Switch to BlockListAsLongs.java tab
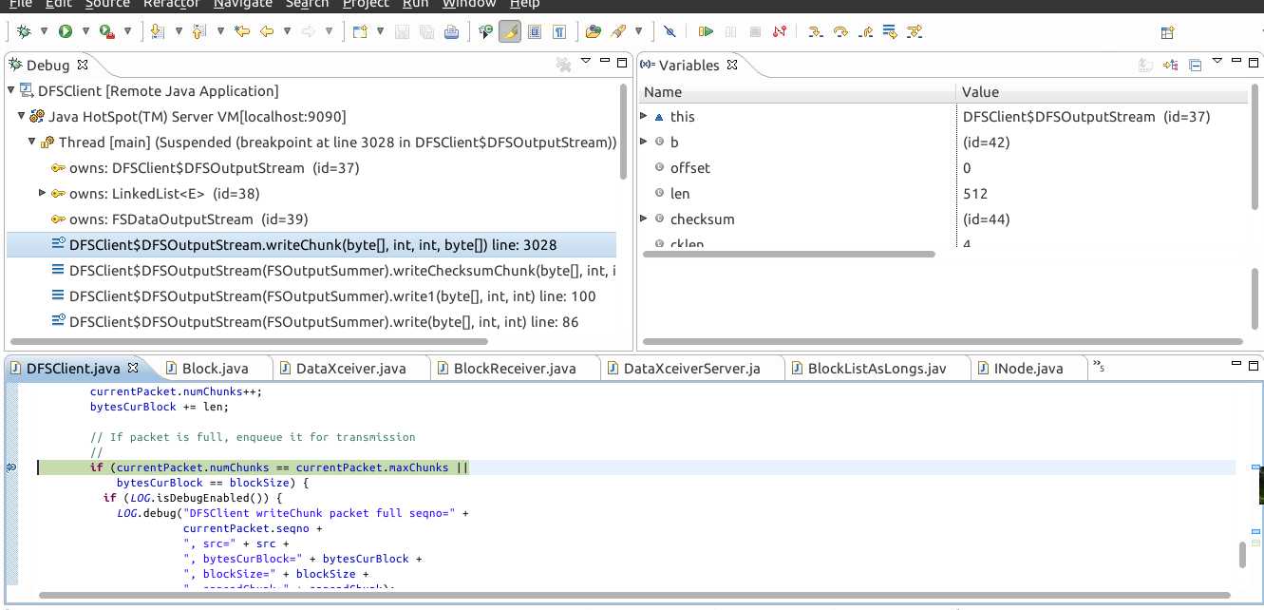1264x610 pixels. pyautogui.click(x=877, y=368)
